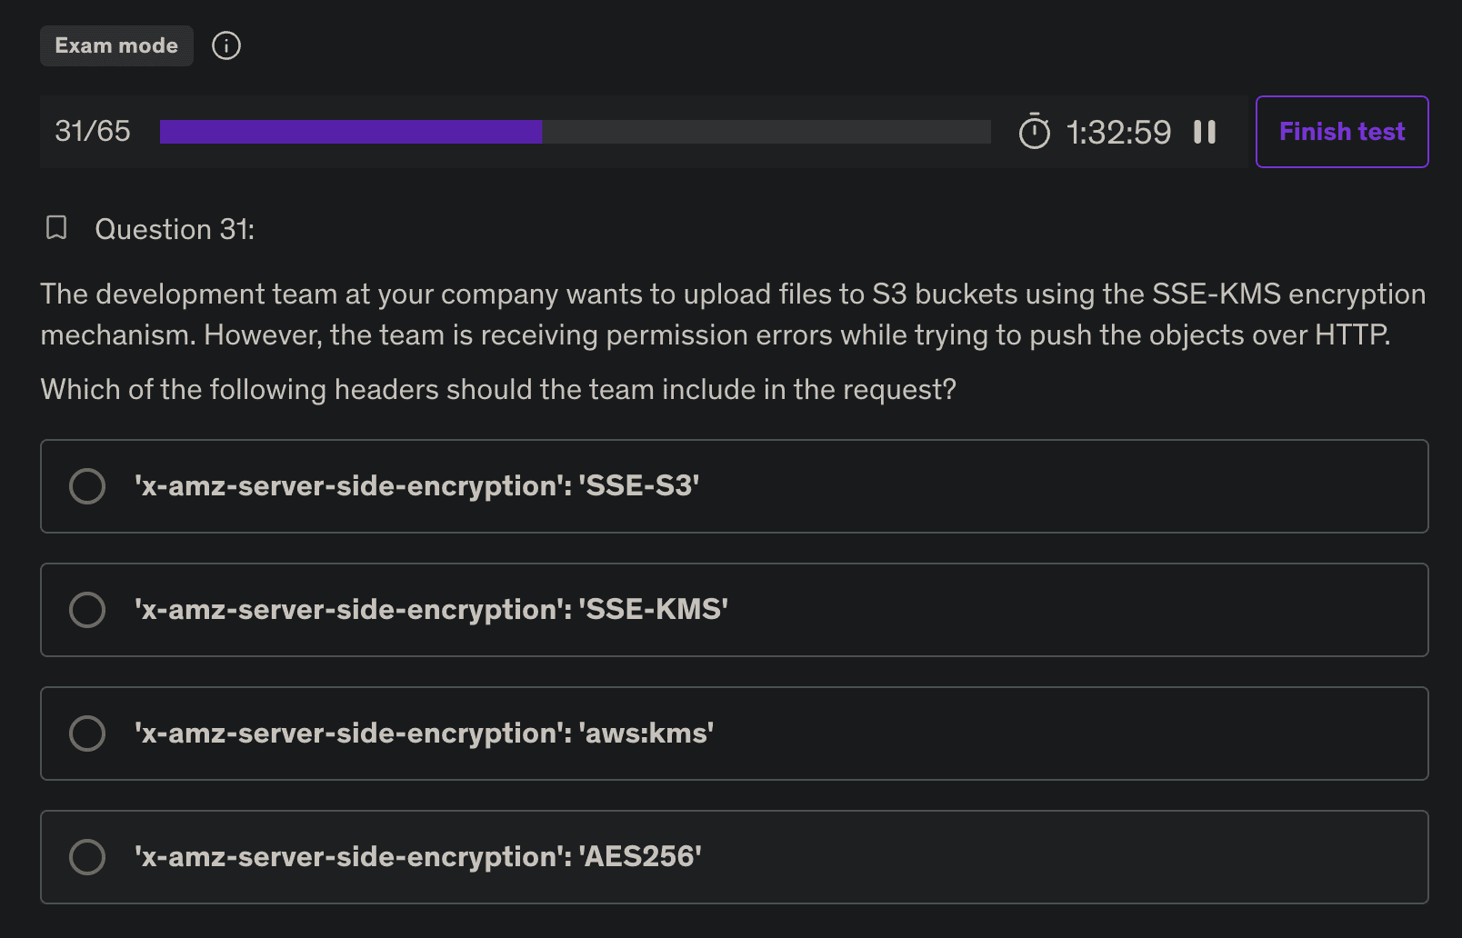Click the gray unfilled progress bar portion

[766, 132]
